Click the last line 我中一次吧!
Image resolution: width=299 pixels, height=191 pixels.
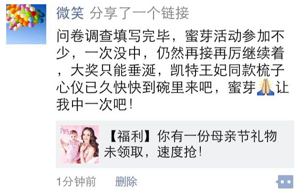click(95, 104)
